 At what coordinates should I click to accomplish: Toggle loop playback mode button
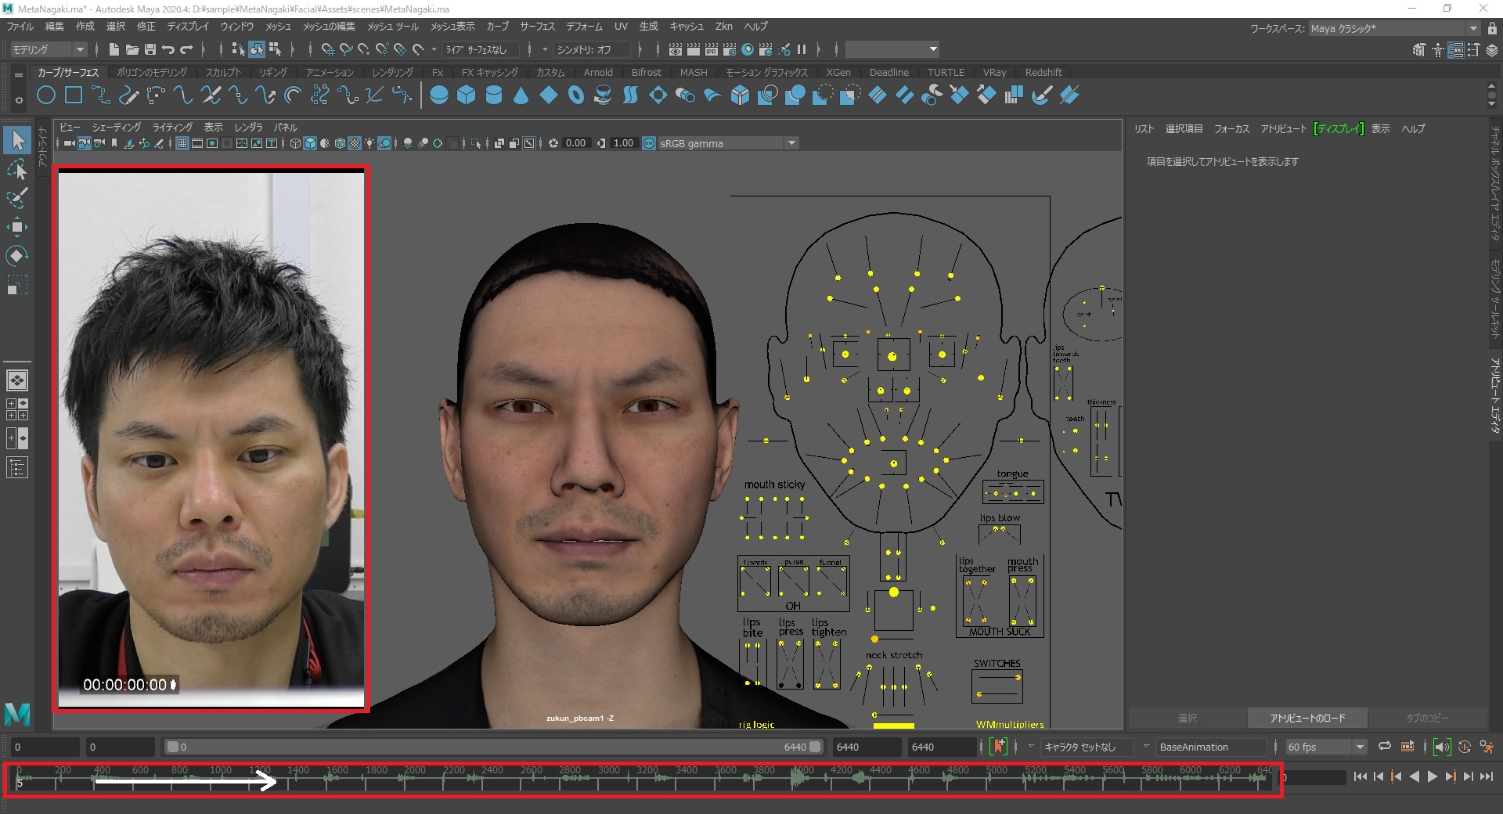[x=1384, y=747]
